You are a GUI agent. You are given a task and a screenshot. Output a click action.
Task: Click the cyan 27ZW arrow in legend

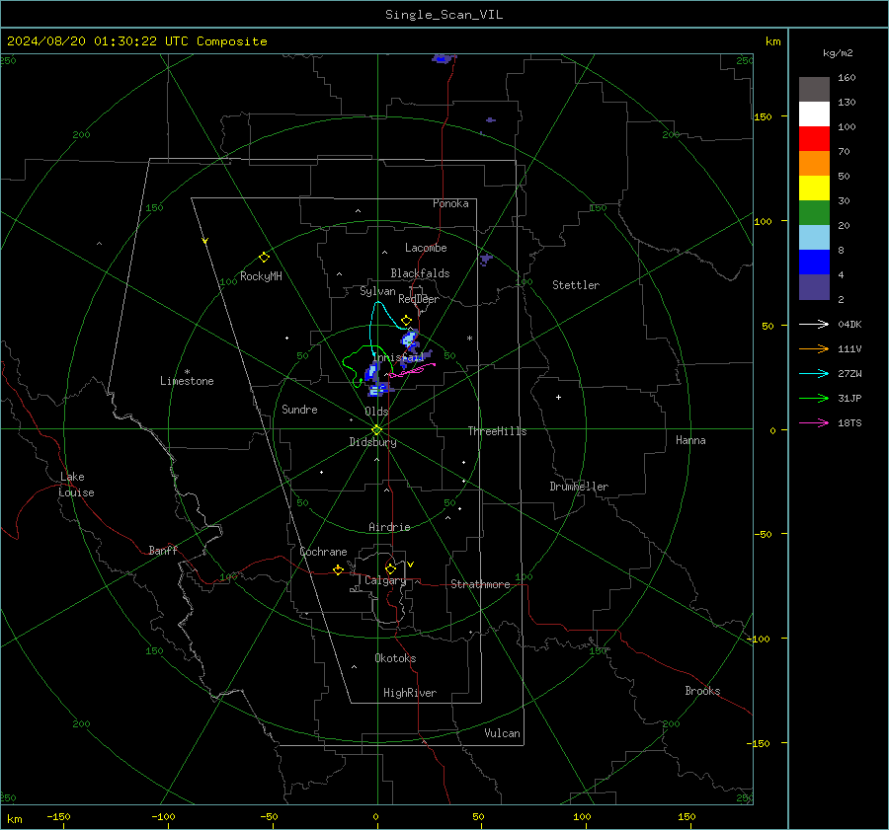coord(814,373)
